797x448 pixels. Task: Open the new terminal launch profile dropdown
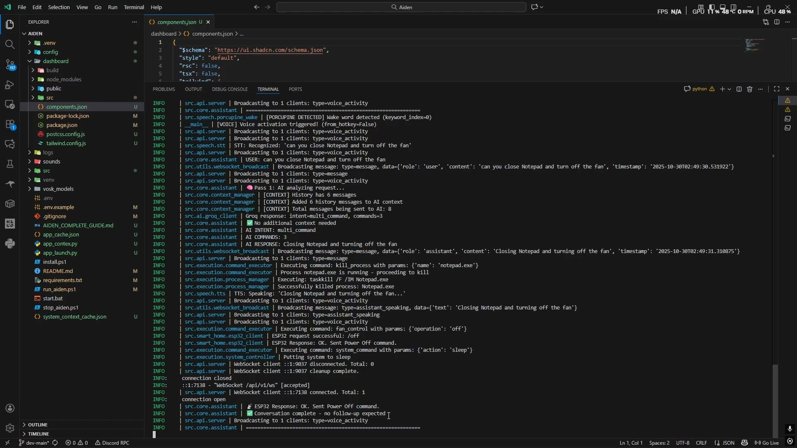(x=729, y=89)
